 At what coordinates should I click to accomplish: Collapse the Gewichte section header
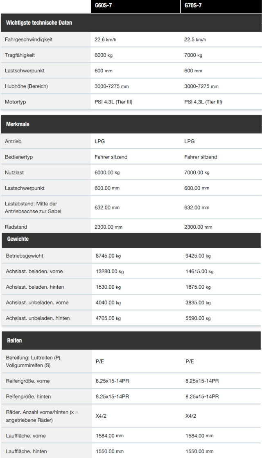131,239
